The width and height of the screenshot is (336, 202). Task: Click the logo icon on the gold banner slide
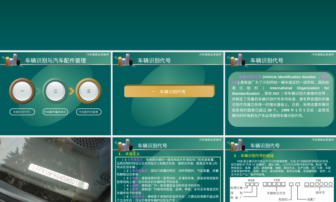coord(125,60)
